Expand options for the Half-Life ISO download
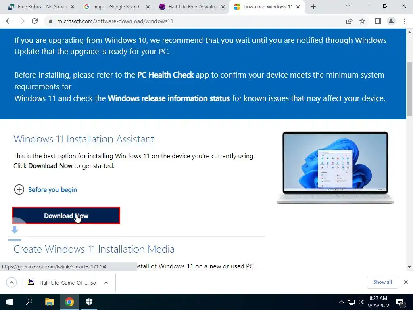This screenshot has width=413, height=310. click(x=106, y=283)
